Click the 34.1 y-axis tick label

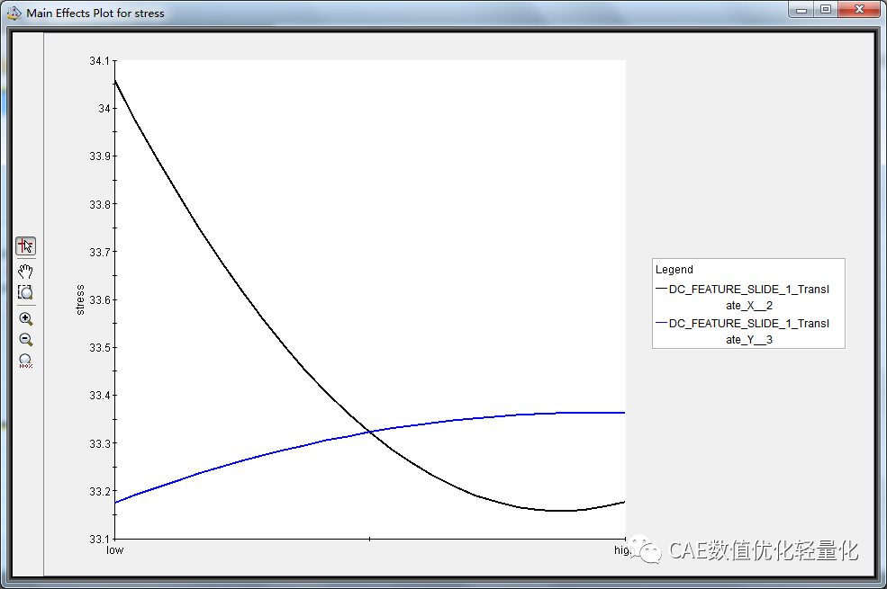pyautogui.click(x=99, y=61)
